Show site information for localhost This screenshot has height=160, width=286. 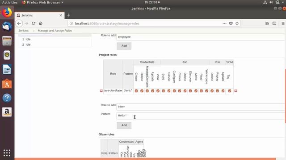pos(71,24)
